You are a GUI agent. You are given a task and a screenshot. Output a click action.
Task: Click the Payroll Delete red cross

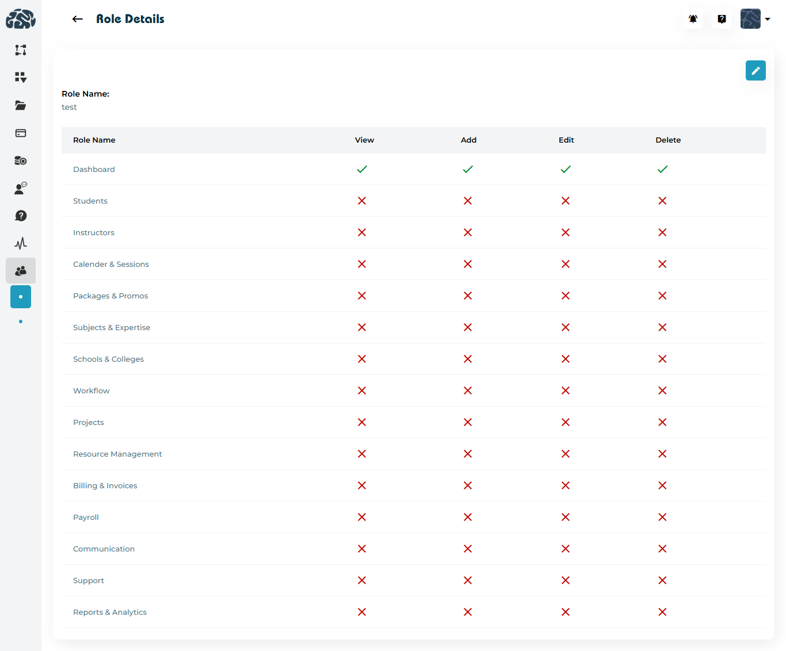(x=662, y=517)
